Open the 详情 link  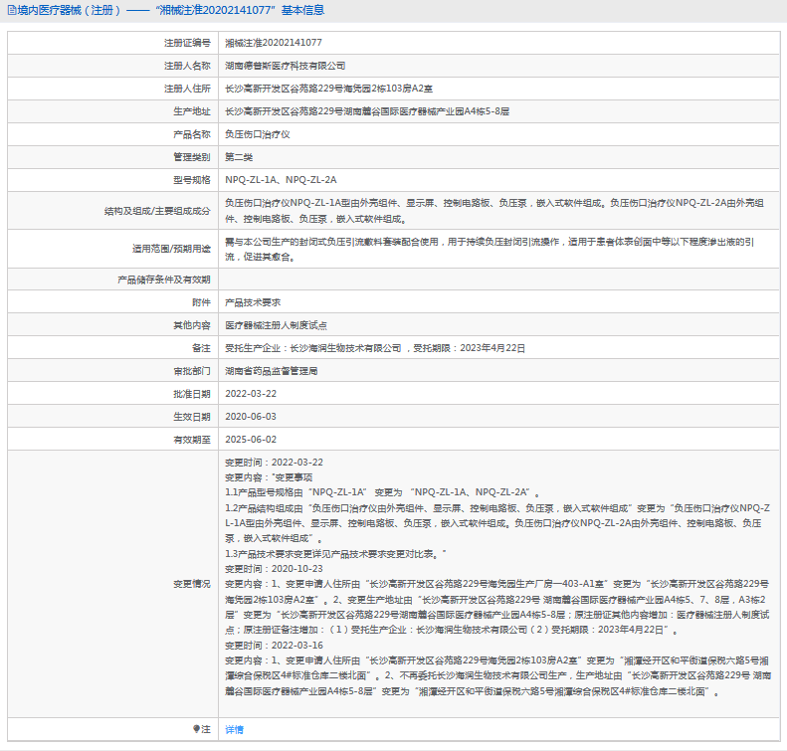click(x=234, y=729)
